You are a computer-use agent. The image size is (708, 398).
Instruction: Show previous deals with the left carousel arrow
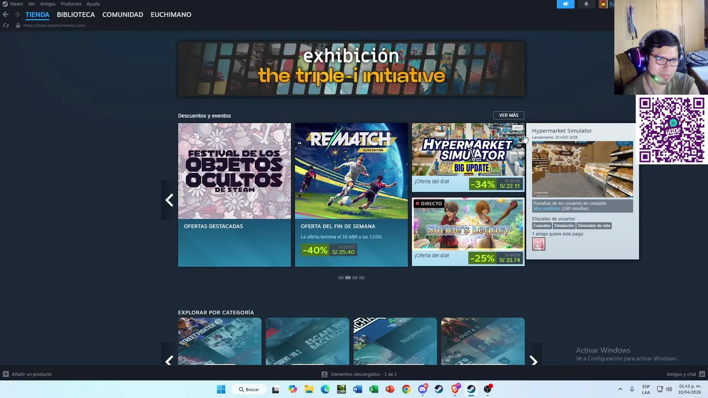[x=169, y=200]
